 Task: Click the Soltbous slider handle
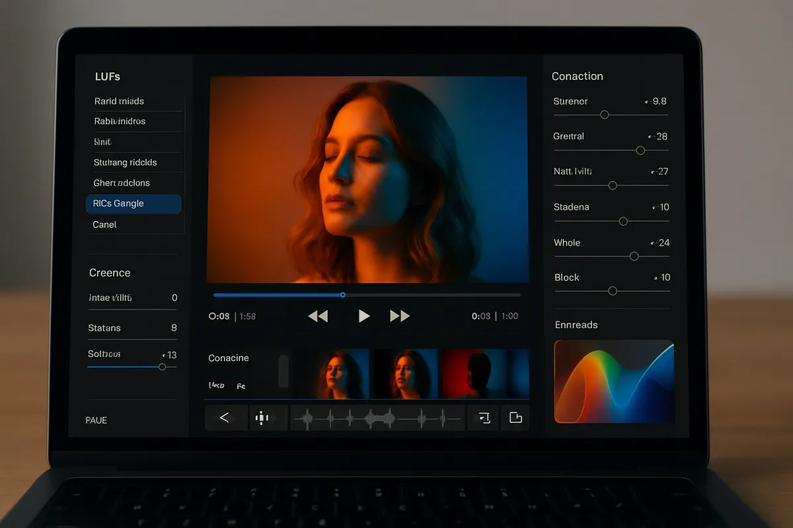pos(162,367)
